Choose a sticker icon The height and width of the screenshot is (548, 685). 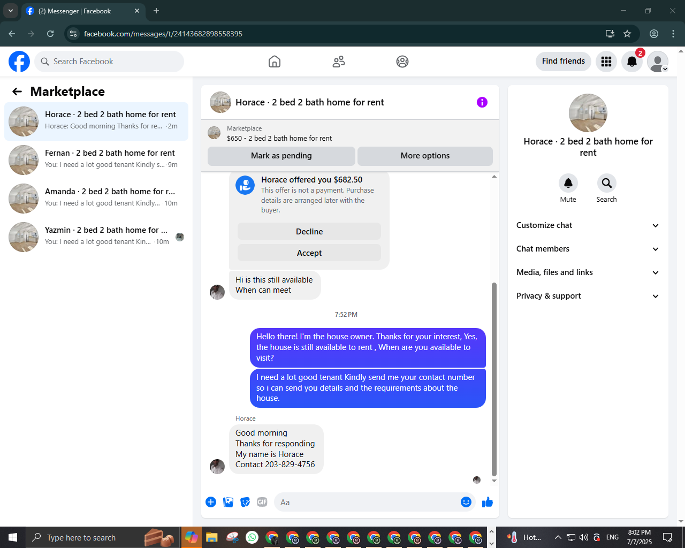[x=245, y=502]
